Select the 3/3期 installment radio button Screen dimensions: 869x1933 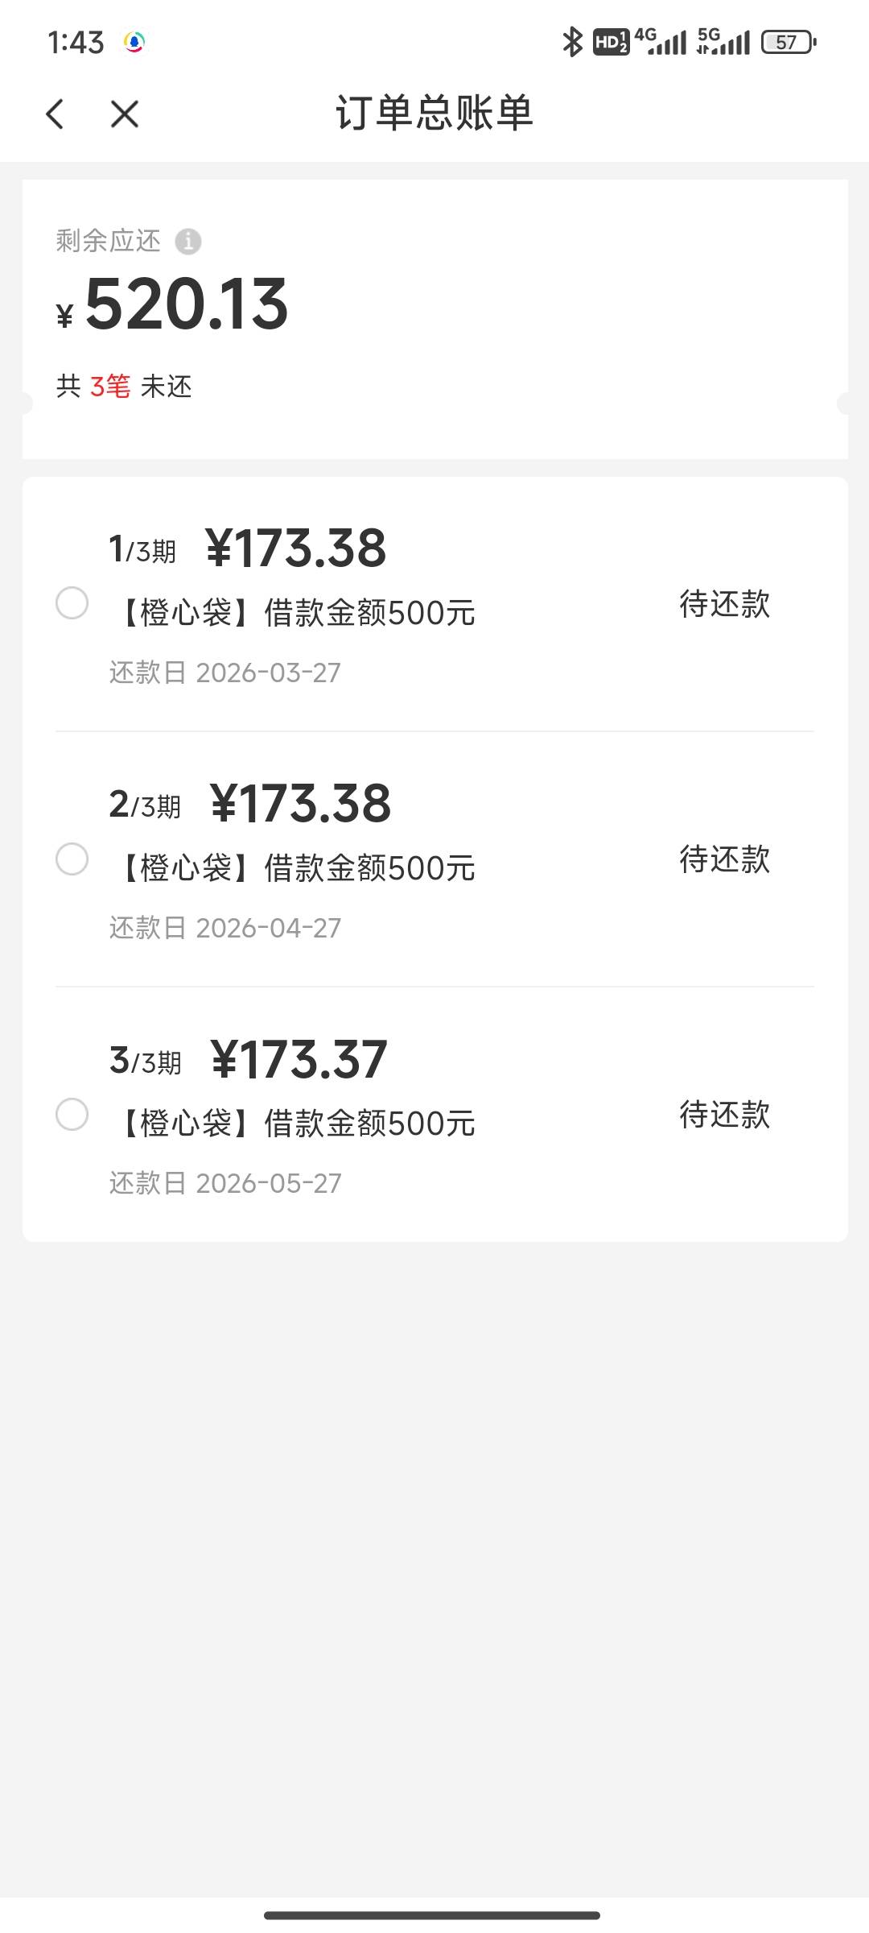point(72,1115)
